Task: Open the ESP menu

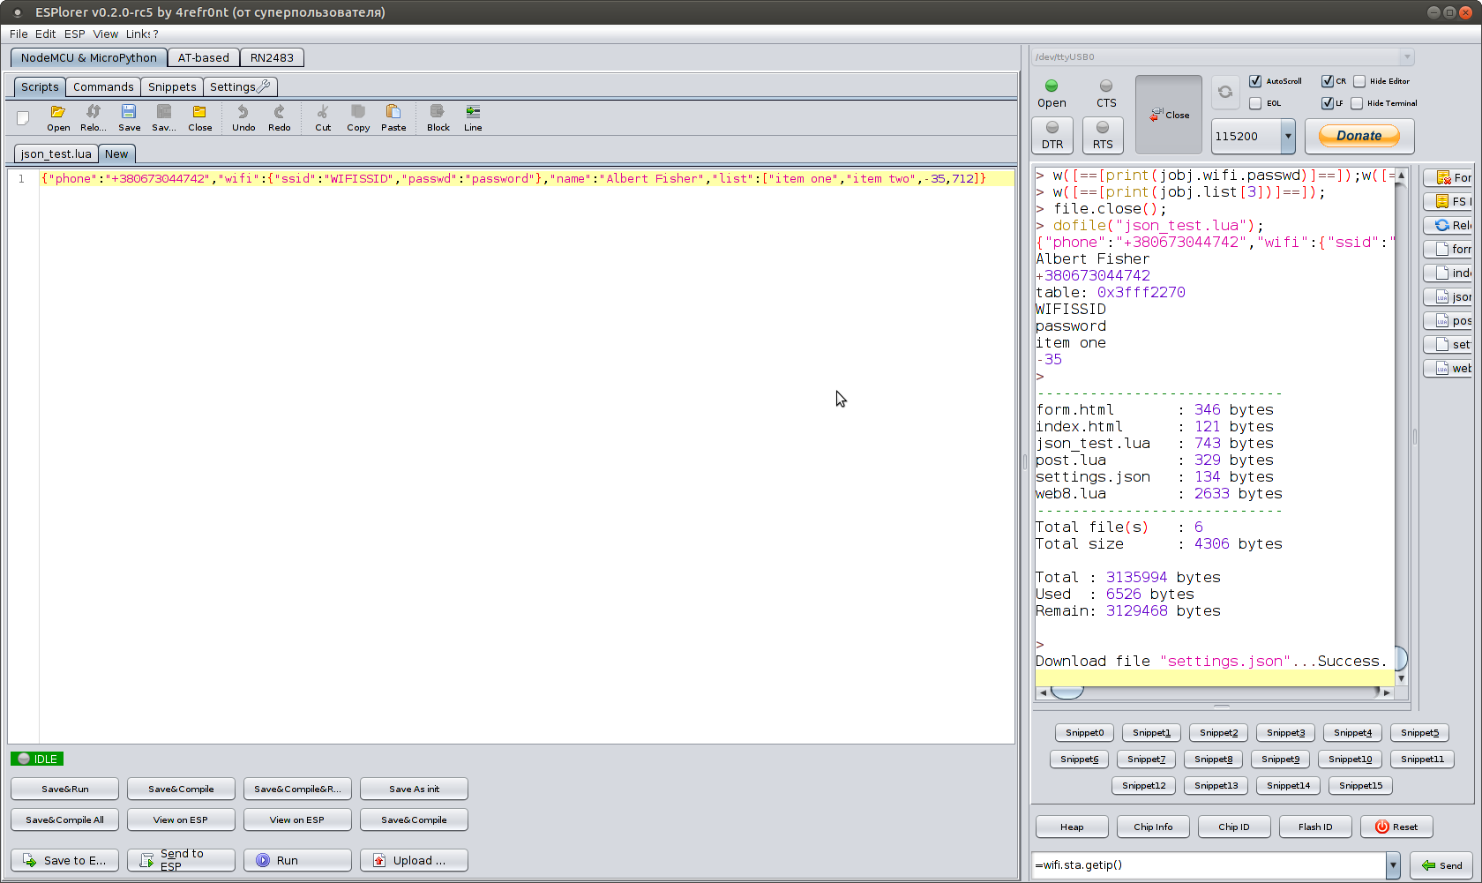Action: pyautogui.click(x=74, y=34)
